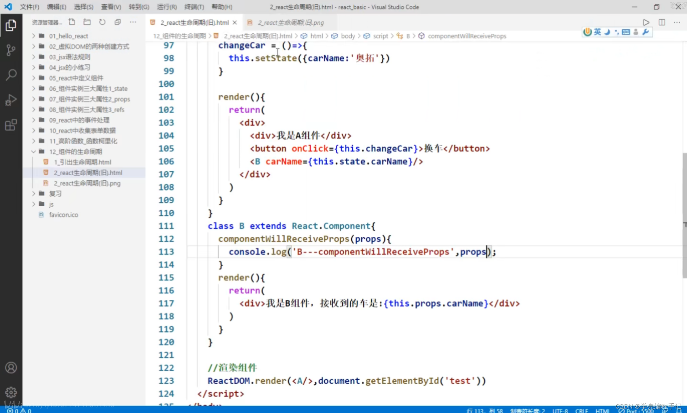Toggle English mode in IME toolbar

[597, 32]
